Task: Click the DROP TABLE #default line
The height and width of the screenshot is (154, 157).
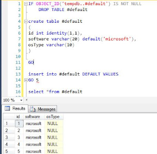Action: 63,9
